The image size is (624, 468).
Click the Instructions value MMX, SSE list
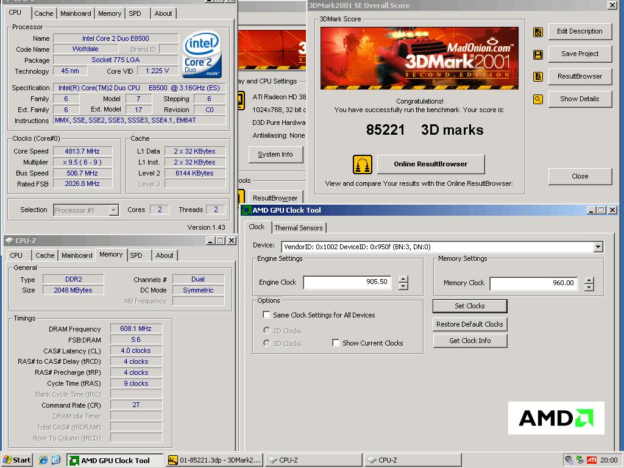(140, 120)
